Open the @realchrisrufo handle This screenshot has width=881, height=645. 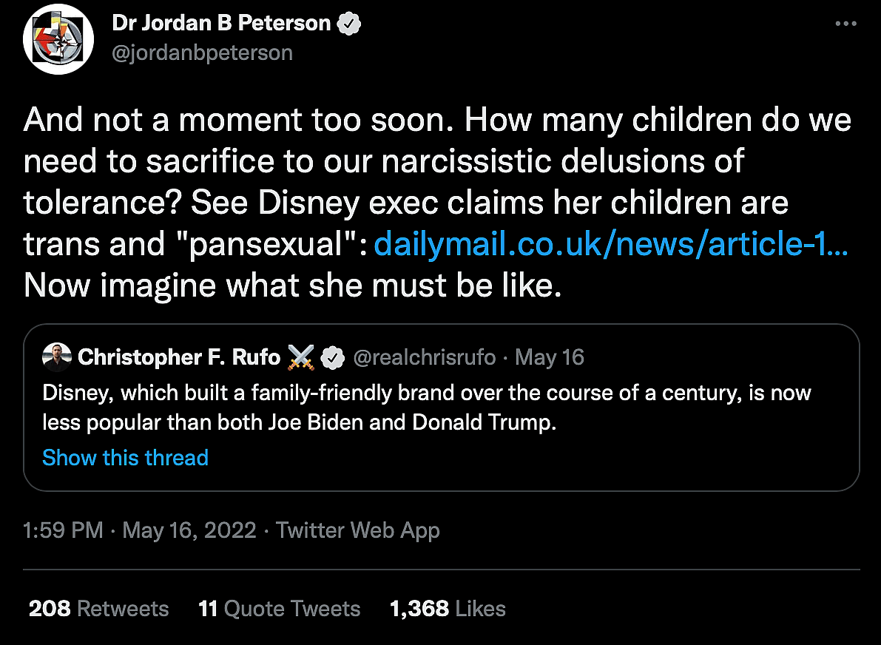point(425,357)
